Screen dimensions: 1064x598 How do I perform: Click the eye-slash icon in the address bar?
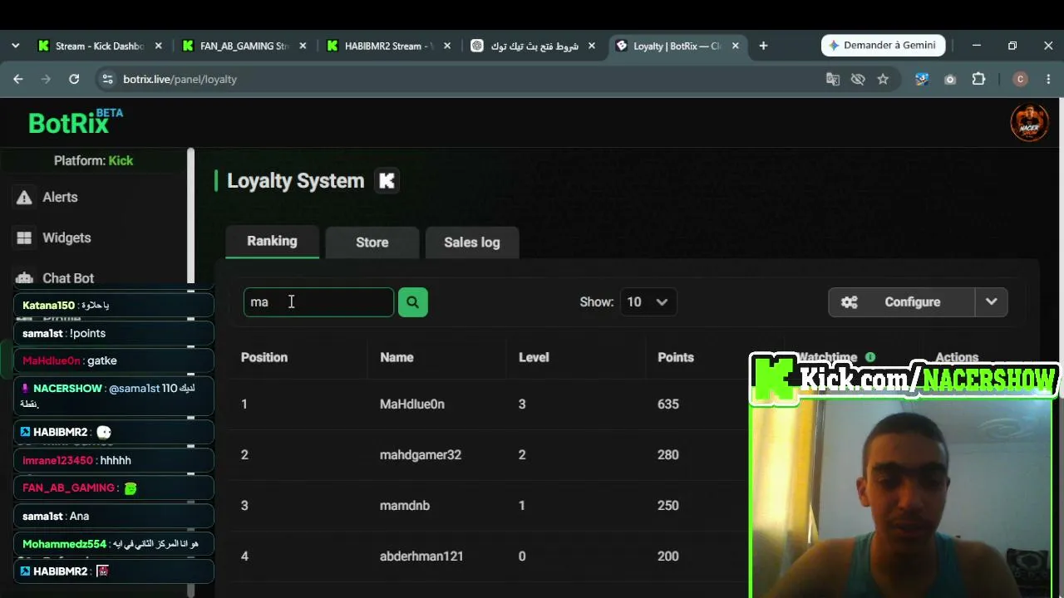click(x=858, y=79)
